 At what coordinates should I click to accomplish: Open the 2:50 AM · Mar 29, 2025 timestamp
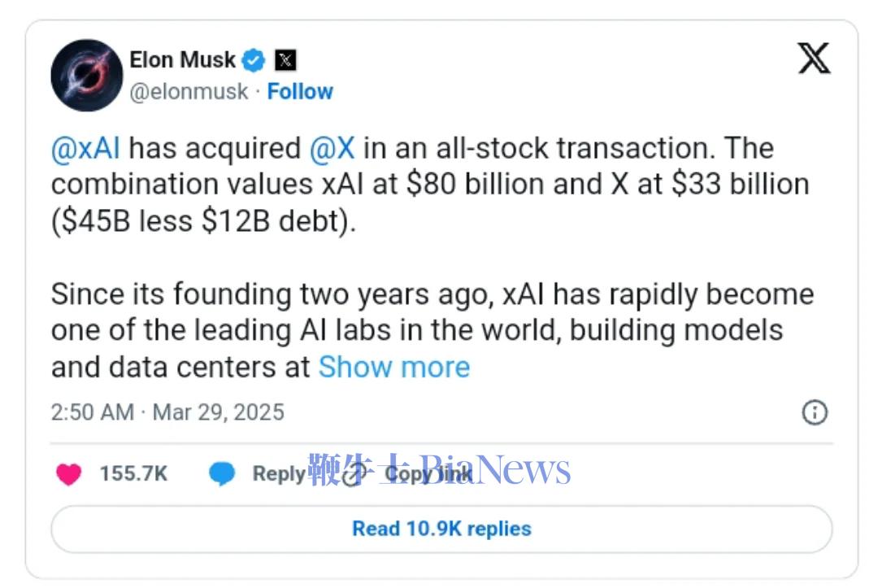pos(167,412)
